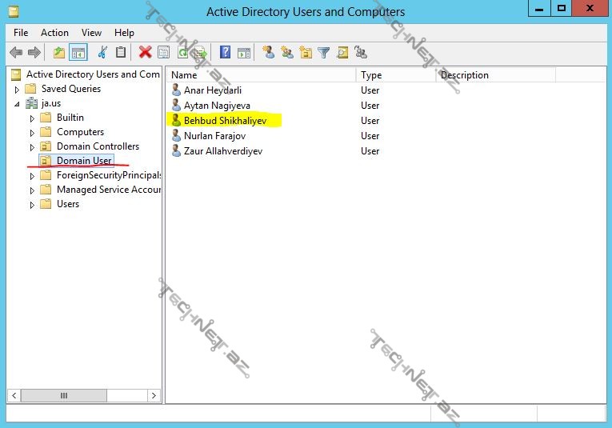
Task: Click the filter funnel icon
Action: pyautogui.click(x=324, y=53)
